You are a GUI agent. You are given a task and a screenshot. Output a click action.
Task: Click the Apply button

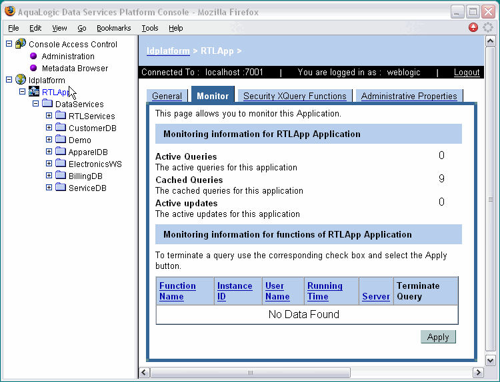[438, 337]
